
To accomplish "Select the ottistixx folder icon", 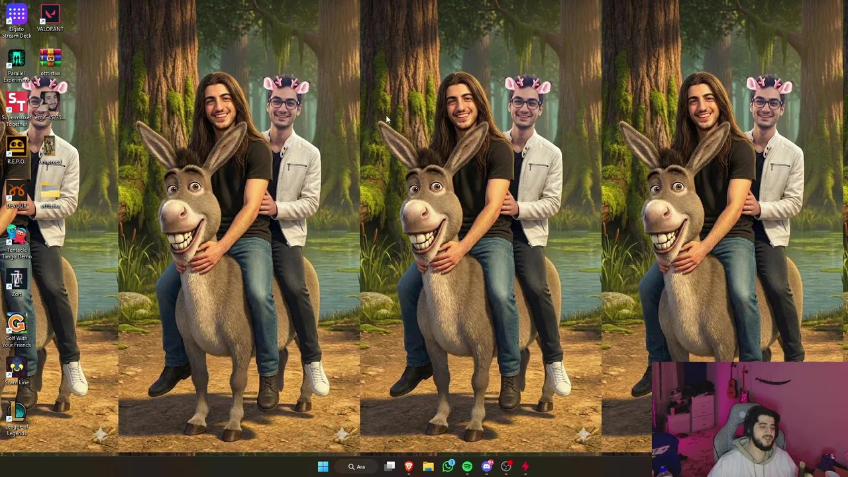I will tap(50, 195).
